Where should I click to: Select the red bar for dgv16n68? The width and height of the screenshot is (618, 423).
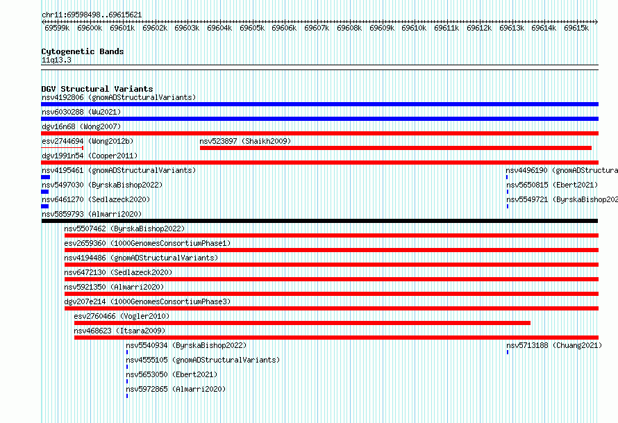coord(319,133)
